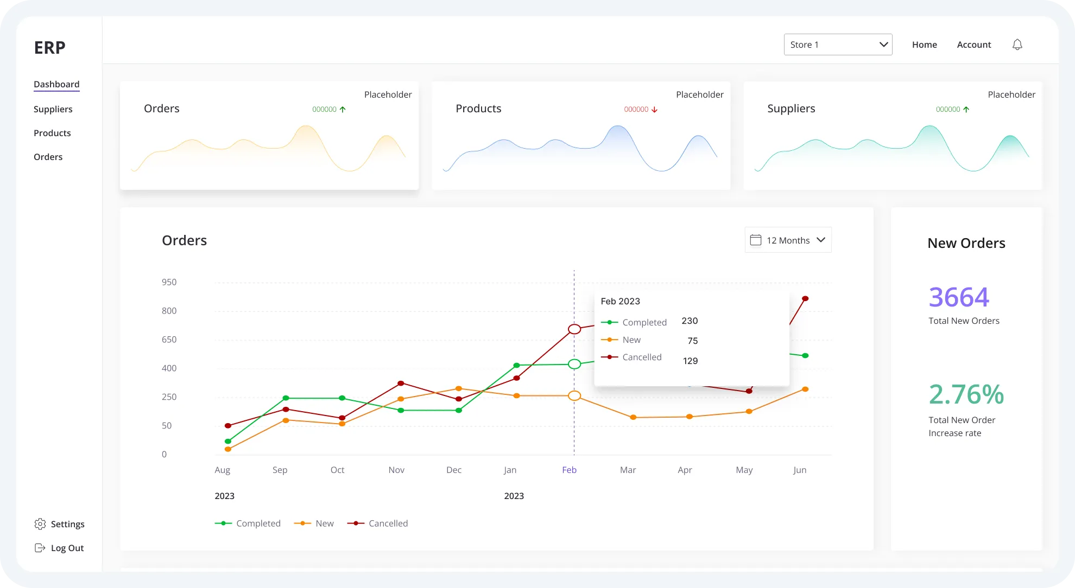The width and height of the screenshot is (1075, 588).
Task: Click the red down arrow on Products card
Action: (x=654, y=109)
